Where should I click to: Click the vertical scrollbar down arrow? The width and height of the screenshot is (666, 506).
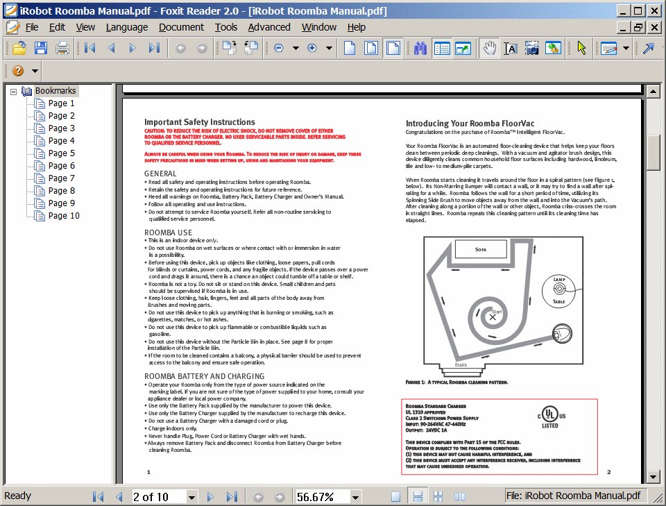(x=653, y=477)
